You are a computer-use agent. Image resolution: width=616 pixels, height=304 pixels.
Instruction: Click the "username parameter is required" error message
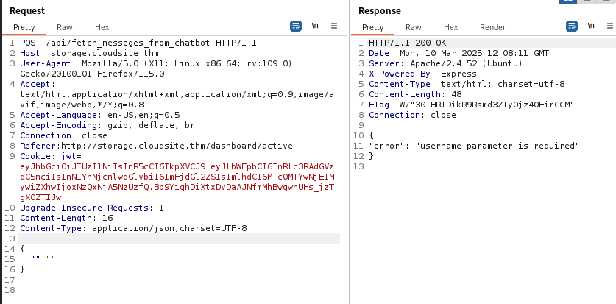click(x=498, y=146)
